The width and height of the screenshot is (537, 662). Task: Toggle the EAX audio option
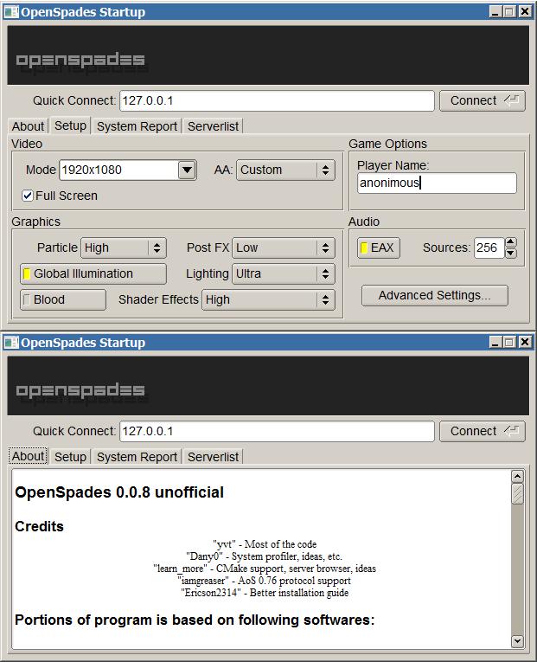pos(379,247)
